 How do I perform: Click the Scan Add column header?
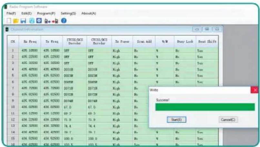coord(144,42)
